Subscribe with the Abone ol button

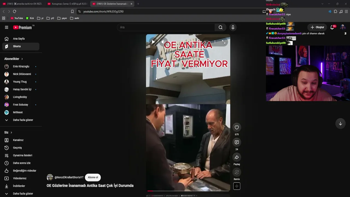pyautogui.click(x=93, y=177)
